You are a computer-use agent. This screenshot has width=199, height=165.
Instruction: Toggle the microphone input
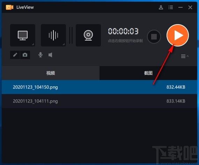[40, 55]
